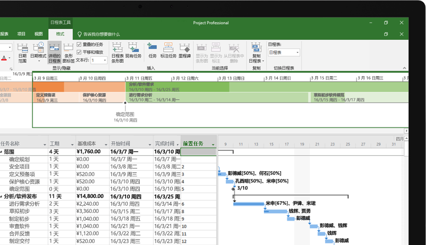
Task: Click the 3/10 milestone diamond in Gantt chart
Action: point(233,189)
